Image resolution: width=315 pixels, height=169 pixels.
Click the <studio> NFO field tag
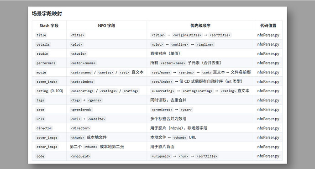pos(79,53)
